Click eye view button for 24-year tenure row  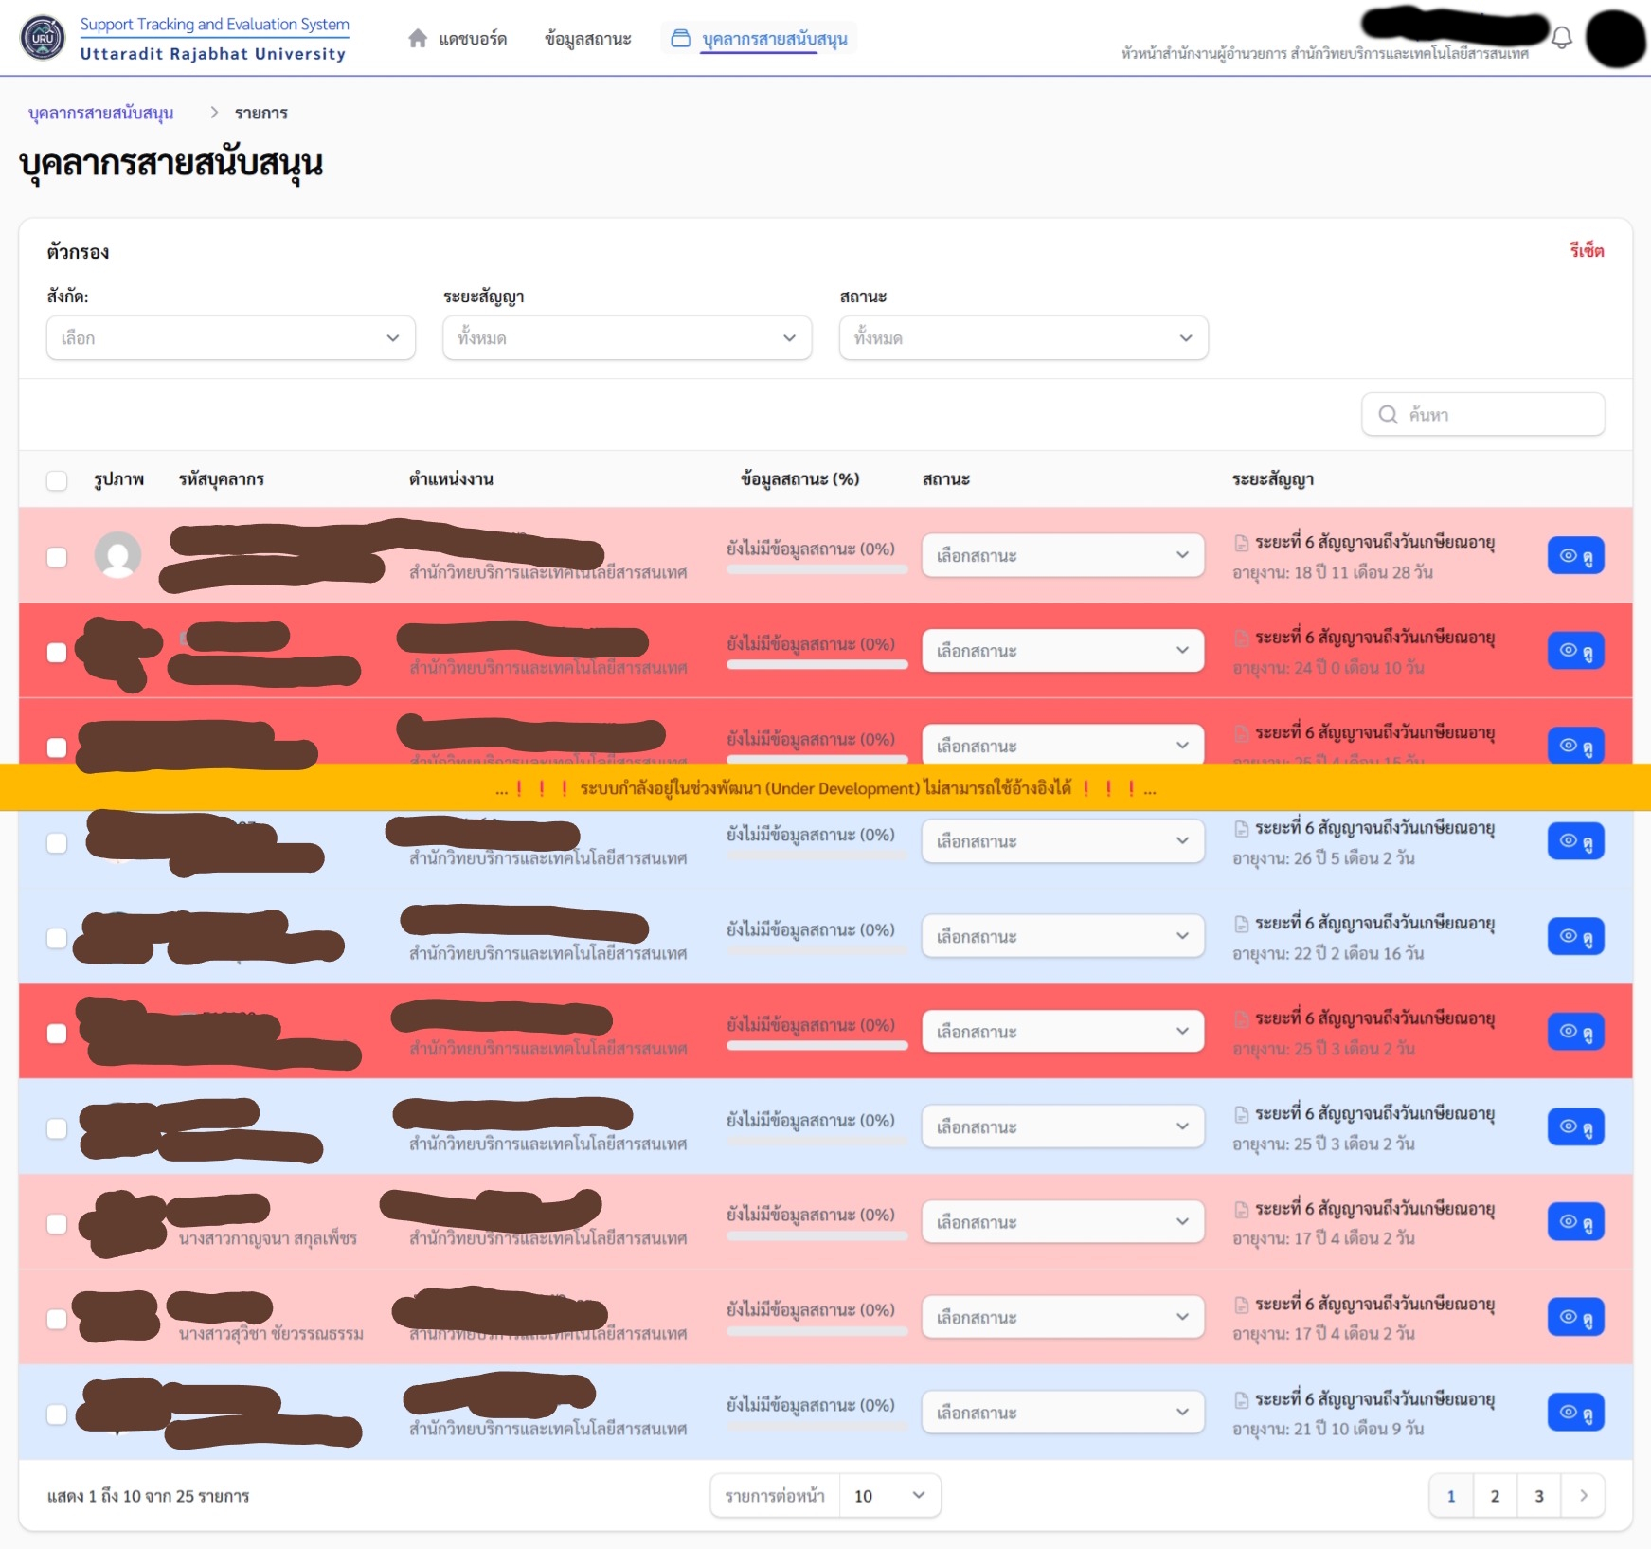pos(1575,651)
